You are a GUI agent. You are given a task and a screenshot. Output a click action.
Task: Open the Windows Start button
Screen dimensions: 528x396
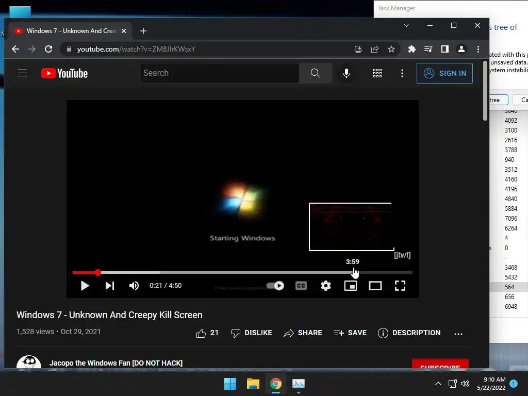click(230, 384)
